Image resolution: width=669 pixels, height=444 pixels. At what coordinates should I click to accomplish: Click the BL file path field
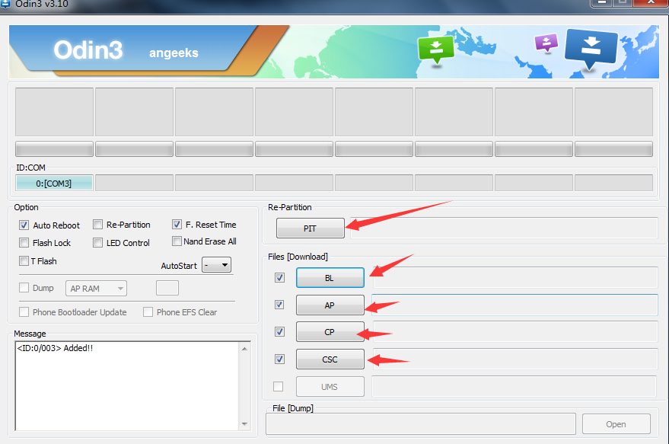coord(514,277)
